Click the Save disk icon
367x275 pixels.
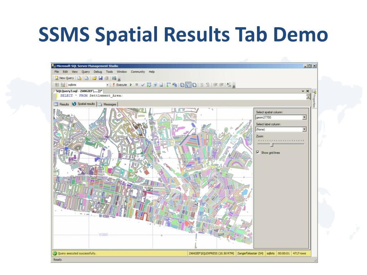click(100, 78)
